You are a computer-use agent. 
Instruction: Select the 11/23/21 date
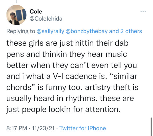point(43,128)
